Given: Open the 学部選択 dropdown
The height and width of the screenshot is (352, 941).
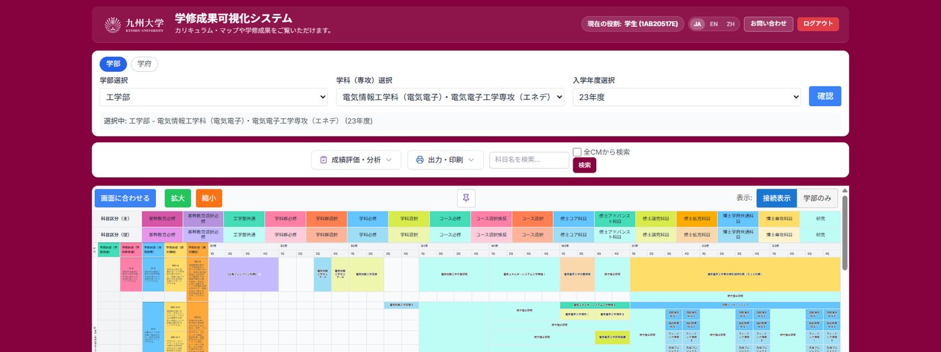Looking at the screenshot, I should (214, 97).
